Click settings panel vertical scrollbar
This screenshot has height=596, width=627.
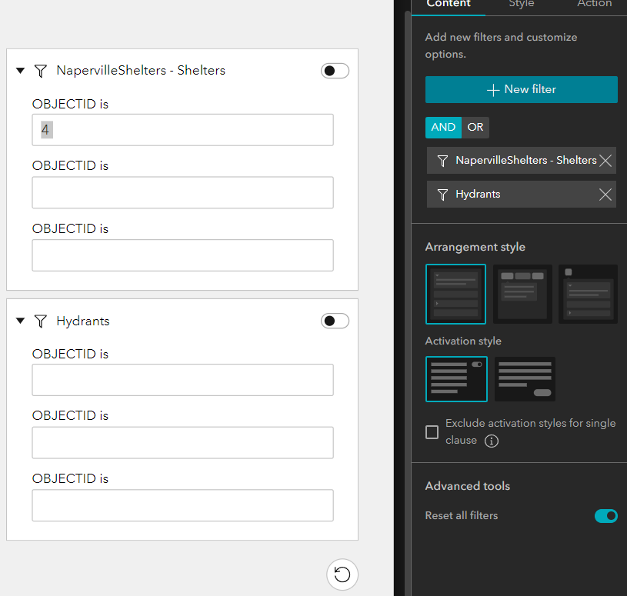pos(408,304)
